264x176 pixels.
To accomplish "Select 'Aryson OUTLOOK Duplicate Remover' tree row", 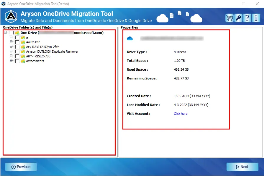I will point(52,52).
